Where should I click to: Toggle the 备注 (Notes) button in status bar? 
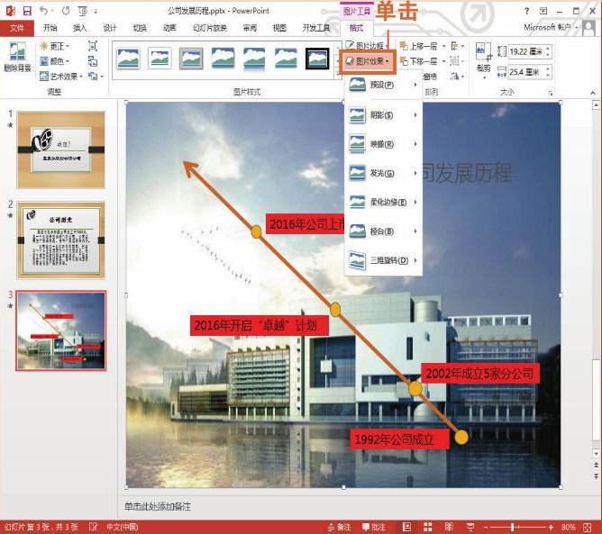coord(340,527)
